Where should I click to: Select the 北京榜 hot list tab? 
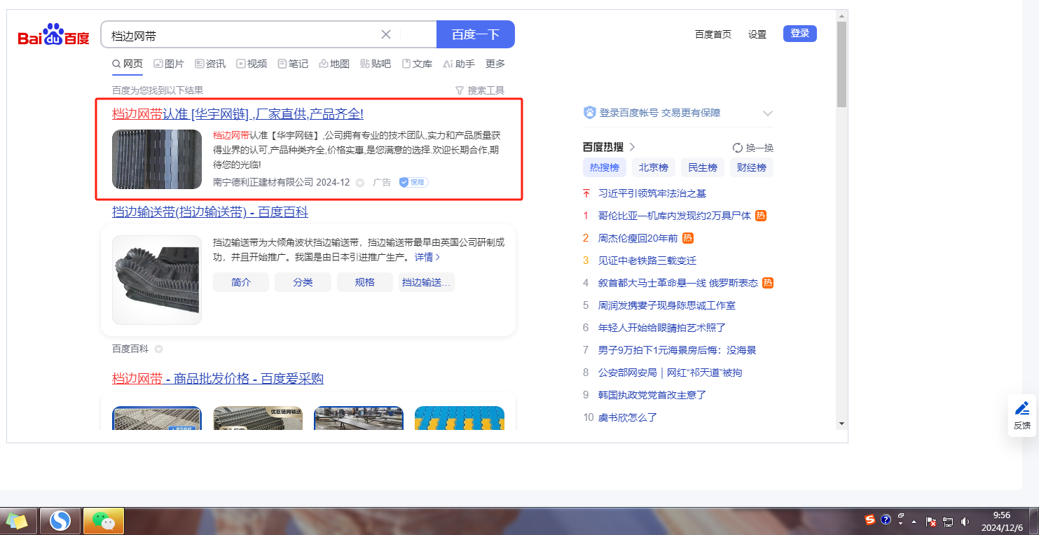654,167
